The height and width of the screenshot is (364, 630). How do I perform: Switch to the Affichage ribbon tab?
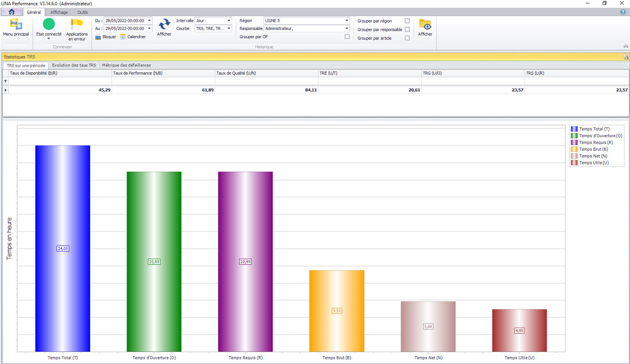[x=59, y=12]
